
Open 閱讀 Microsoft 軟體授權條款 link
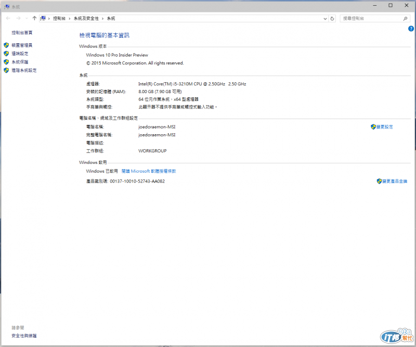[x=149, y=171]
